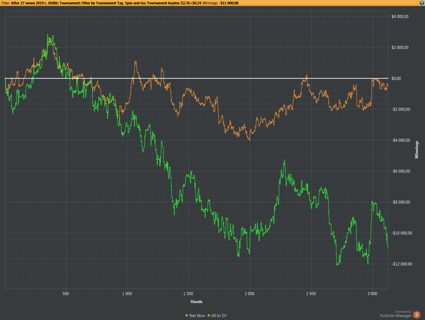Click the Hands x-axis title
This screenshot has height=320, width=425.
coord(197,302)
